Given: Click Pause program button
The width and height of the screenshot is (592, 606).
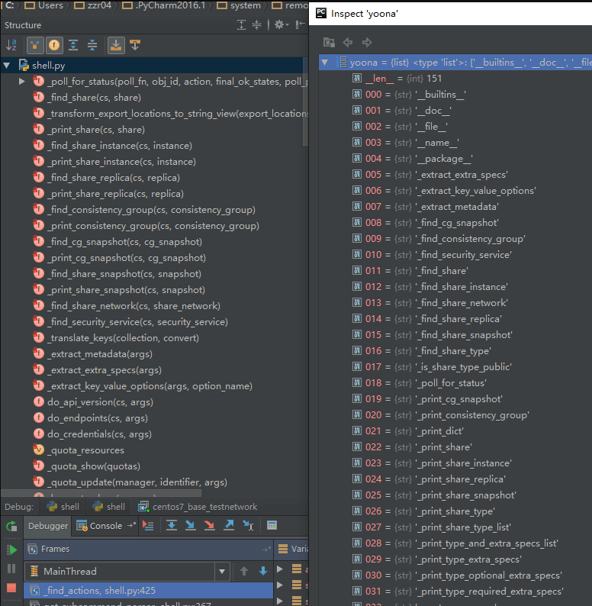Looking at the screenshot, I should [x=11, y=569].
